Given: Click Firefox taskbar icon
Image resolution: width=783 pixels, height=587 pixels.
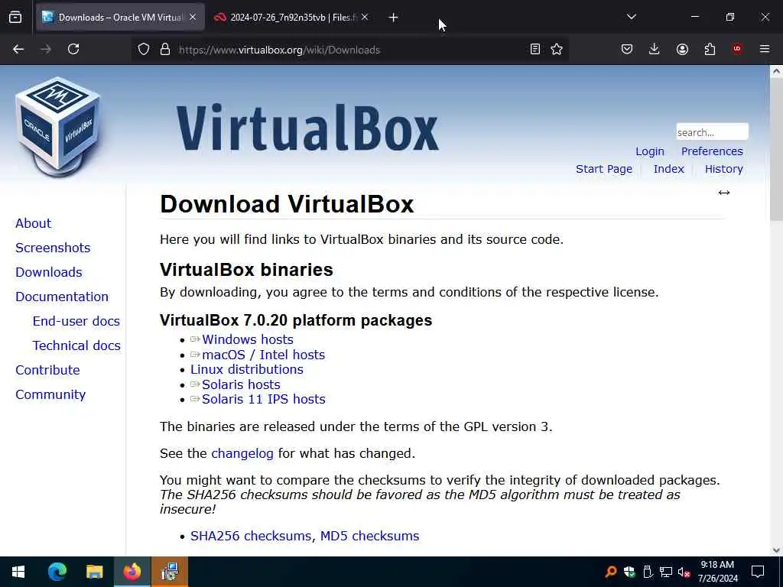Looking at the screenshot, I should coord(132,572).
